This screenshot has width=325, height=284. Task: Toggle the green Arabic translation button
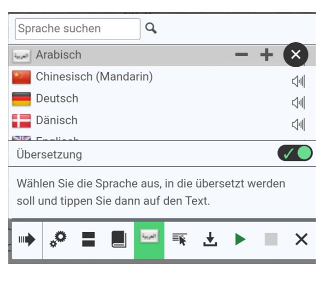[149, 240]
